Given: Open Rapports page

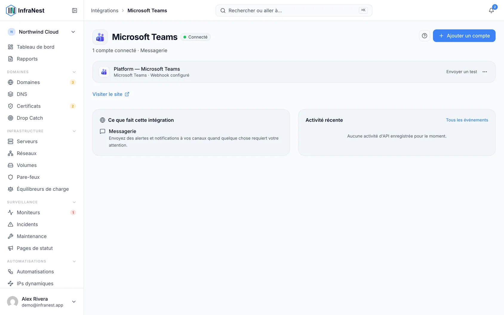Looking at the screenshot, I should coord(42,59).
